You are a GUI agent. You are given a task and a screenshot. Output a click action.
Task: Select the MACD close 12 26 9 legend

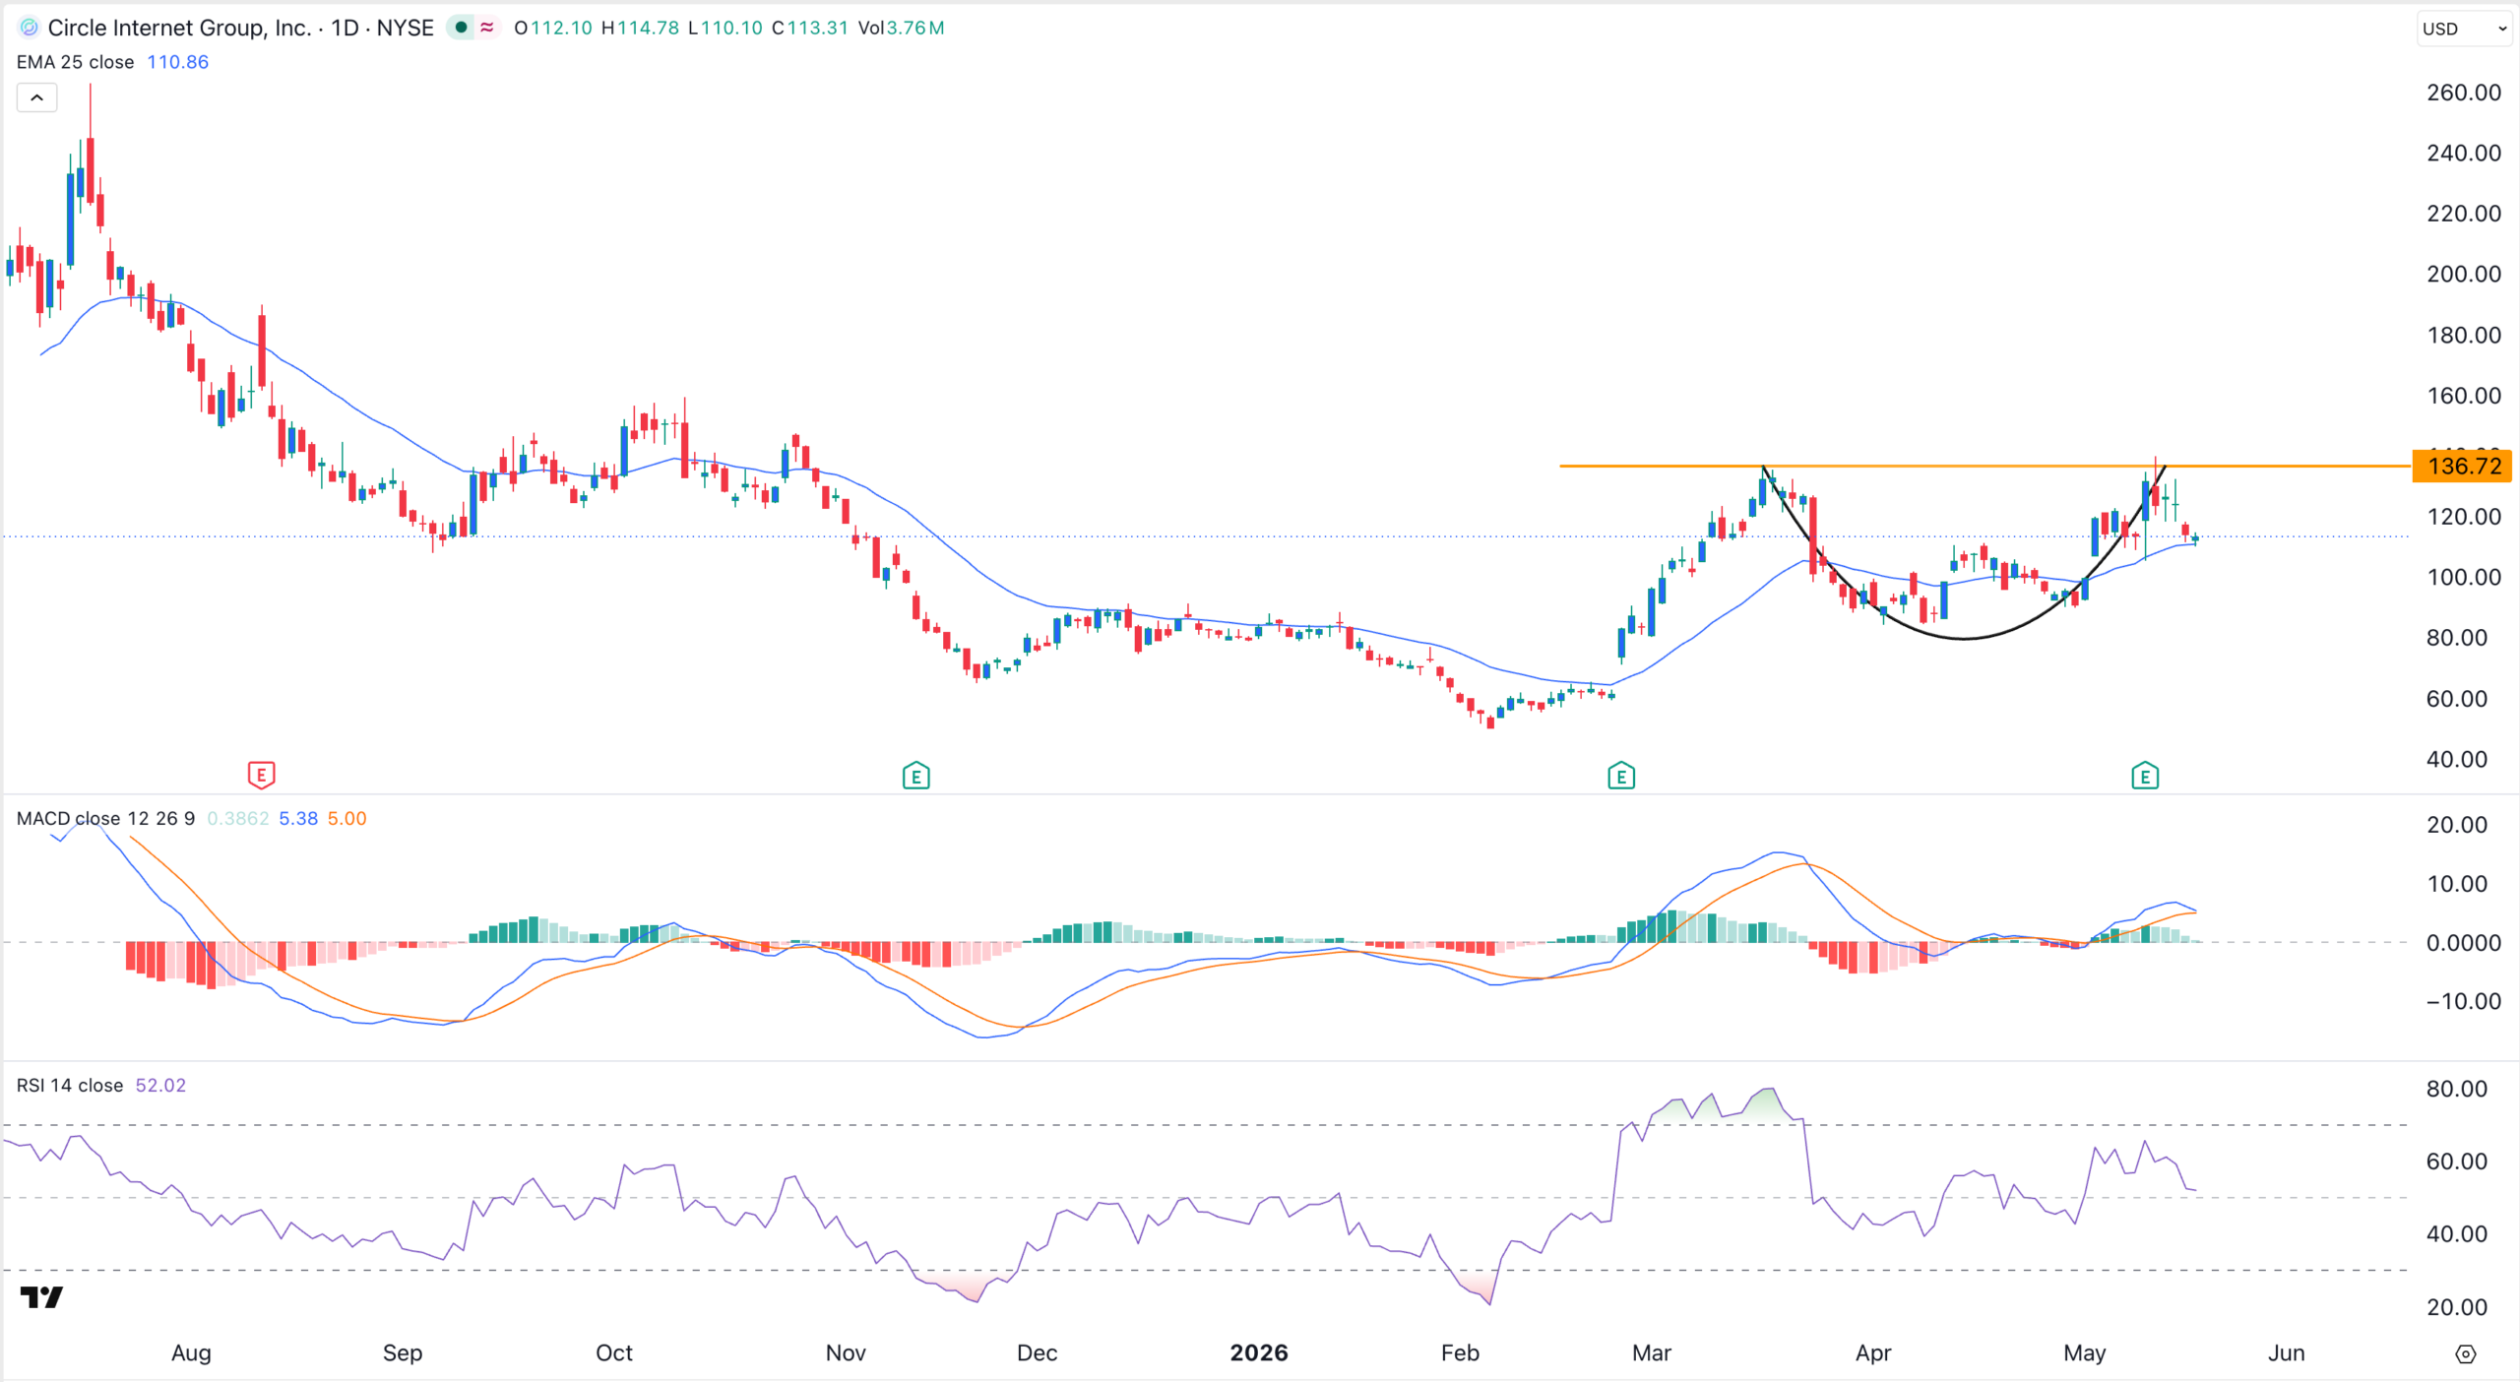pyautogui.click(x=105, y=818)
